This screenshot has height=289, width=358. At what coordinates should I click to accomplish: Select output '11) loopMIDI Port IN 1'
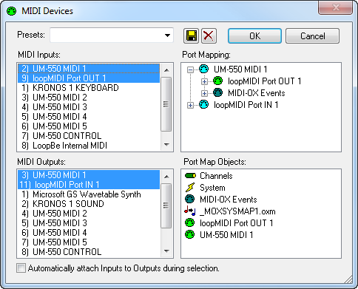click(x=89, y=185)
